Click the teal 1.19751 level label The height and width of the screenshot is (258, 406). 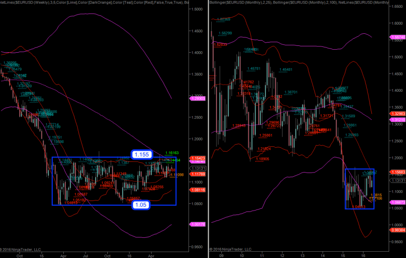click(x=56, y=137)
